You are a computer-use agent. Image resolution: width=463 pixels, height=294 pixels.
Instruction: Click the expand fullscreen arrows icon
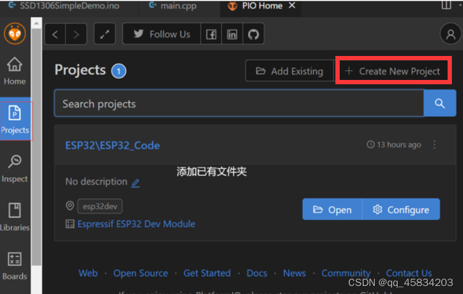pyautogui.click(x=105, y=34)
